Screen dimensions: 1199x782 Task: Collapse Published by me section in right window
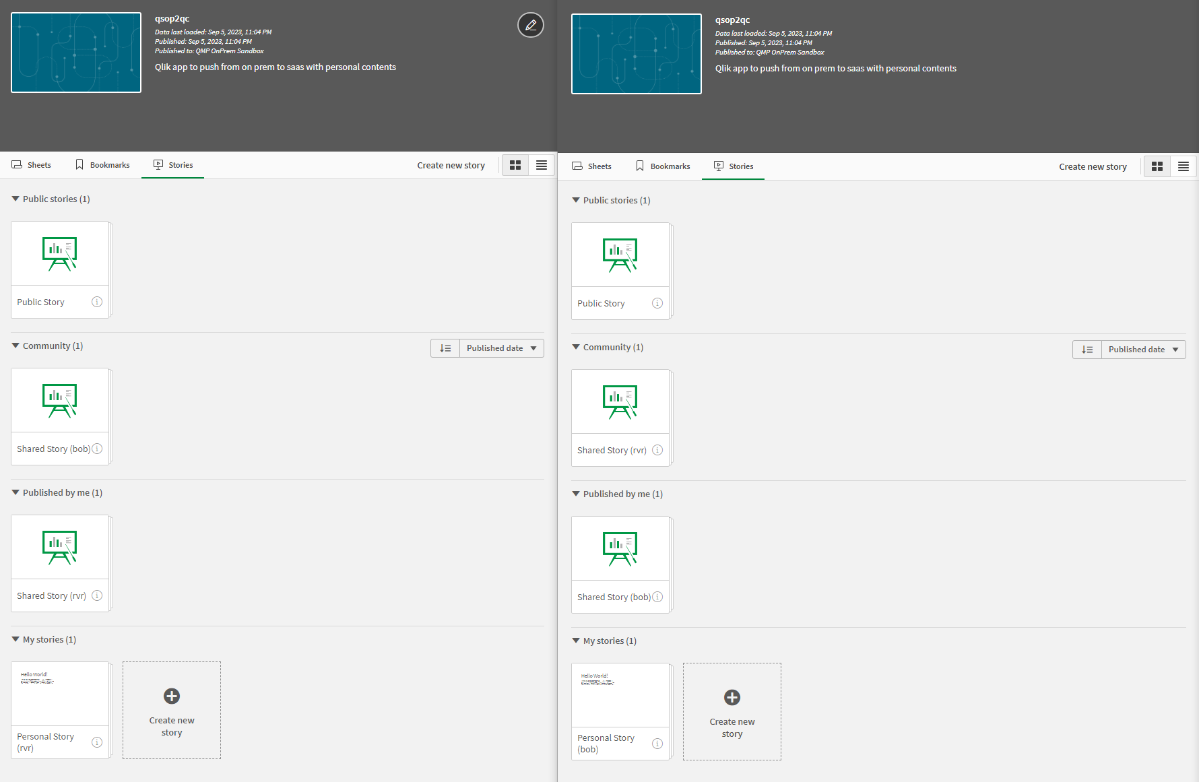576,494
